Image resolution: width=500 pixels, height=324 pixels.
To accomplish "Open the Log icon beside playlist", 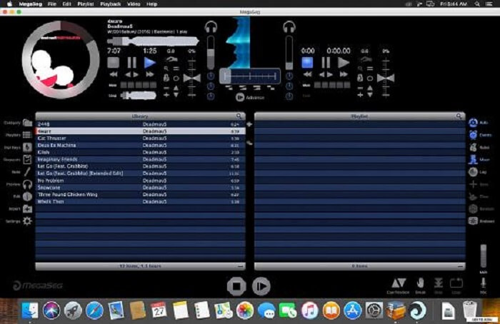I will (x=473, y=172).
